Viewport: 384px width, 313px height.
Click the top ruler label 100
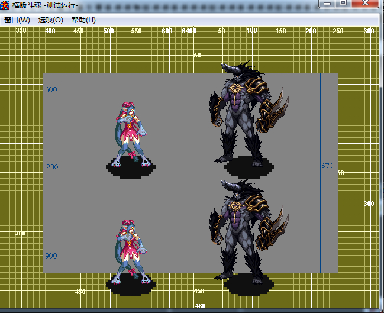click(x=251, y=30)
